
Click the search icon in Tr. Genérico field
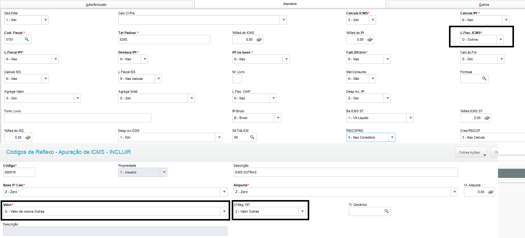pyautogui.click(x=386, y=211)
